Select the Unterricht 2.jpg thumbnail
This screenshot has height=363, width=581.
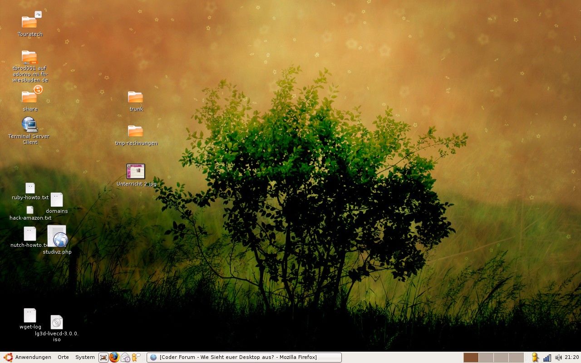(x=136, y=172)
